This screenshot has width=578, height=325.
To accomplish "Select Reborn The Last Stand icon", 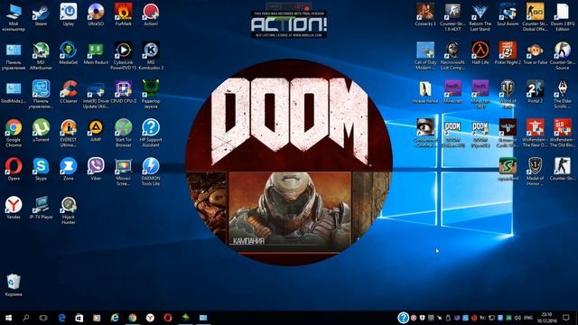I will click(480, 17).
